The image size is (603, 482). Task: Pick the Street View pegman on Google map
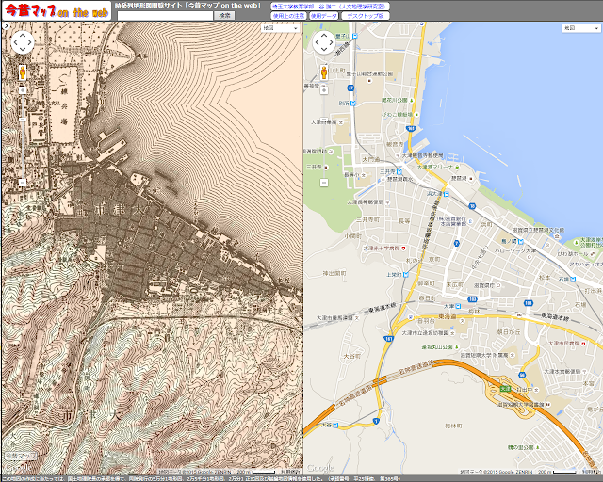tap(324, 72)
